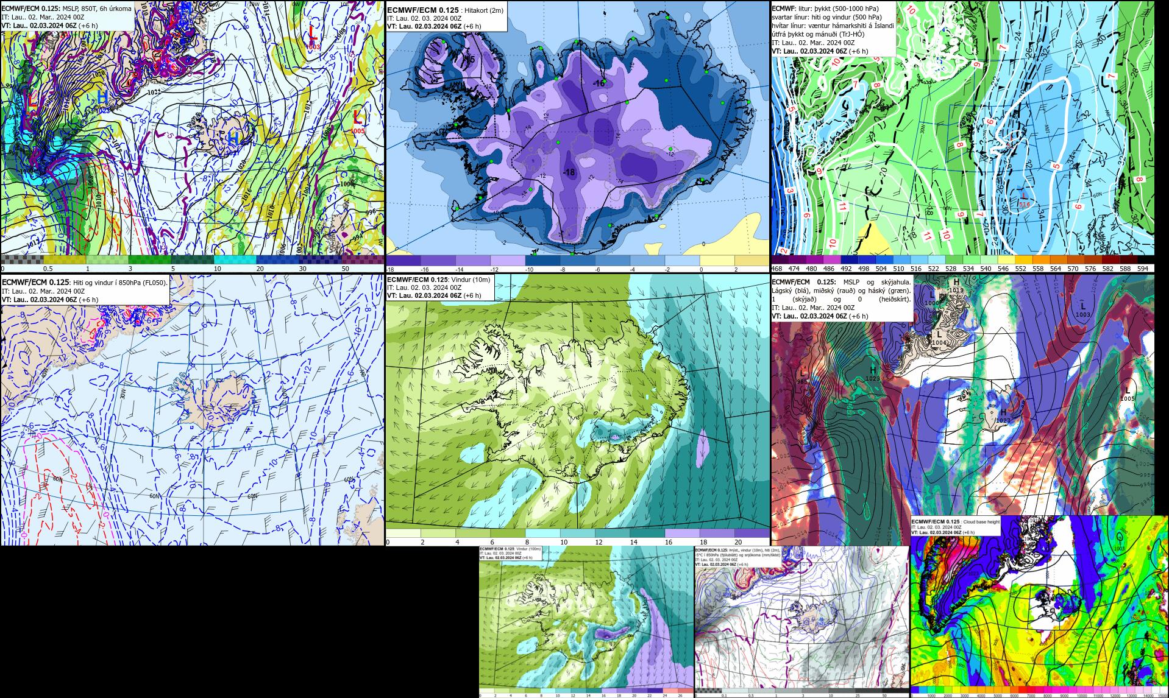This screenshot has width=1169, height=698.
Task: Open the small Vindur (100m) wind map
Action: (586, 621)
